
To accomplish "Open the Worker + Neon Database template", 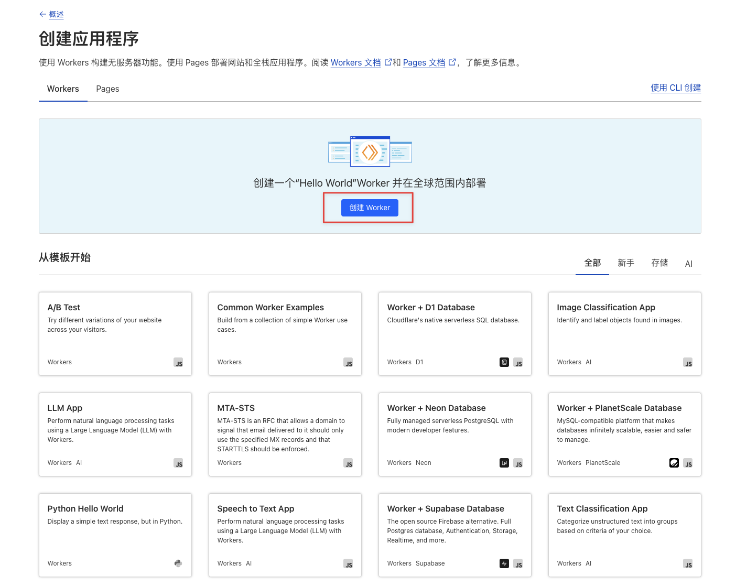I will pos(455,434).
